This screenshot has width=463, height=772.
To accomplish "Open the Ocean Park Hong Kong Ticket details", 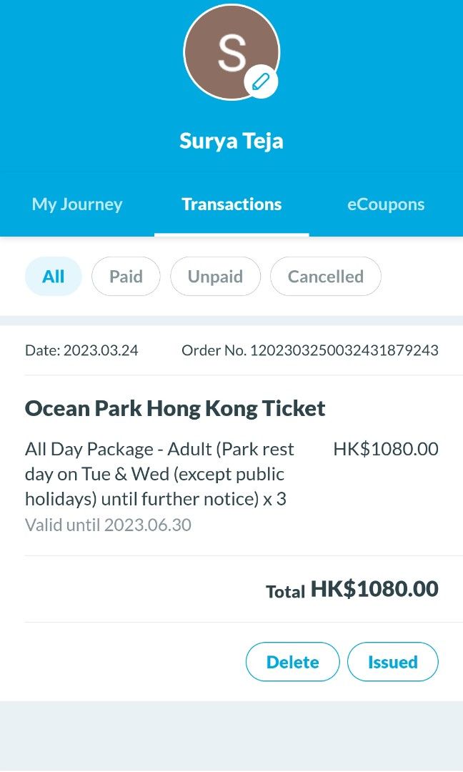I will [175, 407].
